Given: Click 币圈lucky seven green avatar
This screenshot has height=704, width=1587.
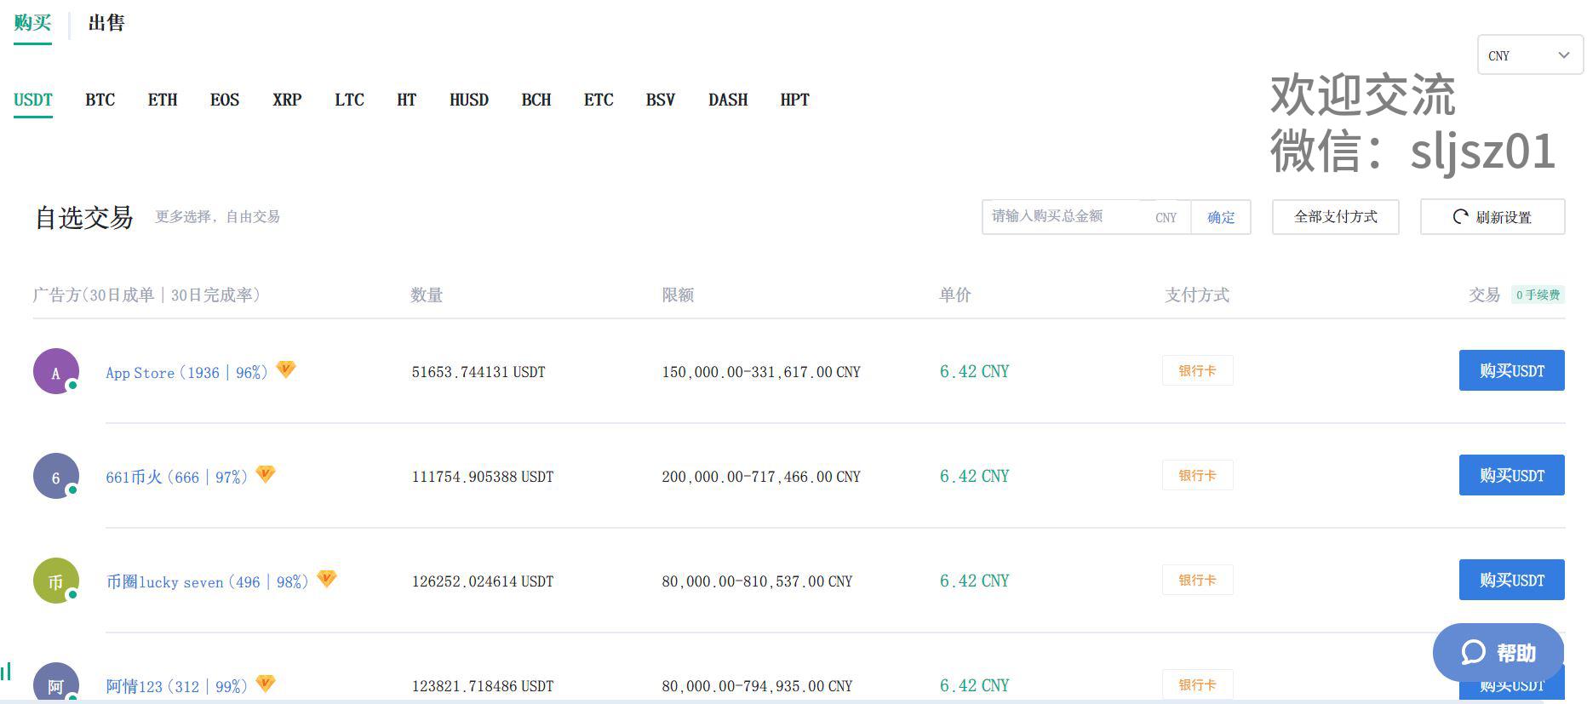Looking at the screenshot, I should pos(56,581).
